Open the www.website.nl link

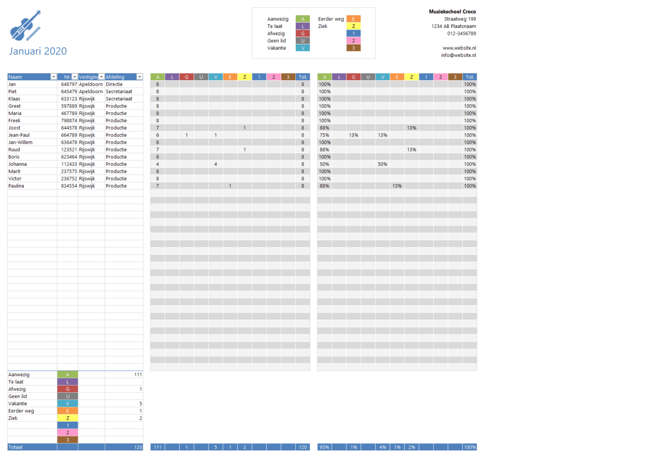click(x=459, y=48)
